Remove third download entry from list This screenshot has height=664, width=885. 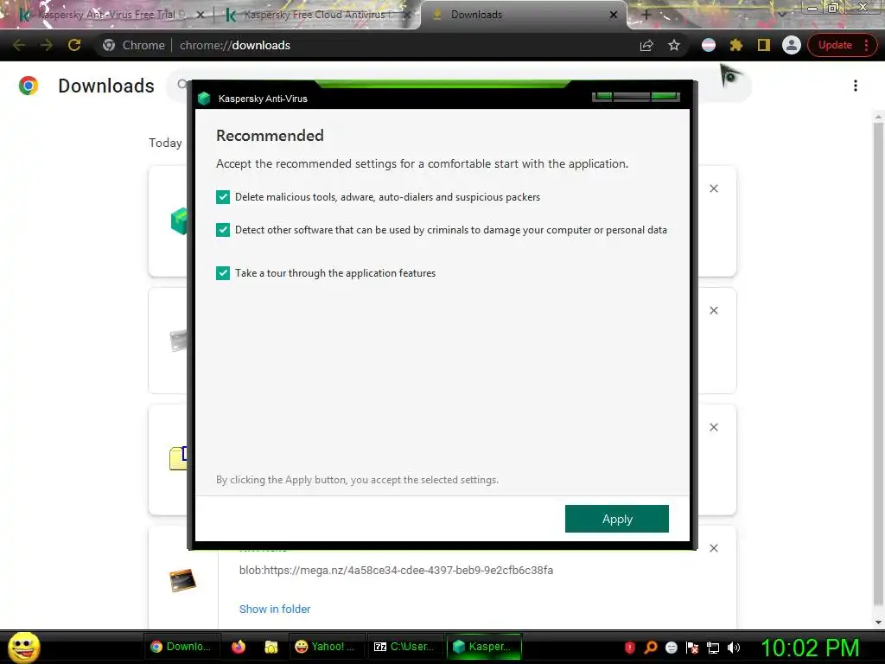coord(713,427)
